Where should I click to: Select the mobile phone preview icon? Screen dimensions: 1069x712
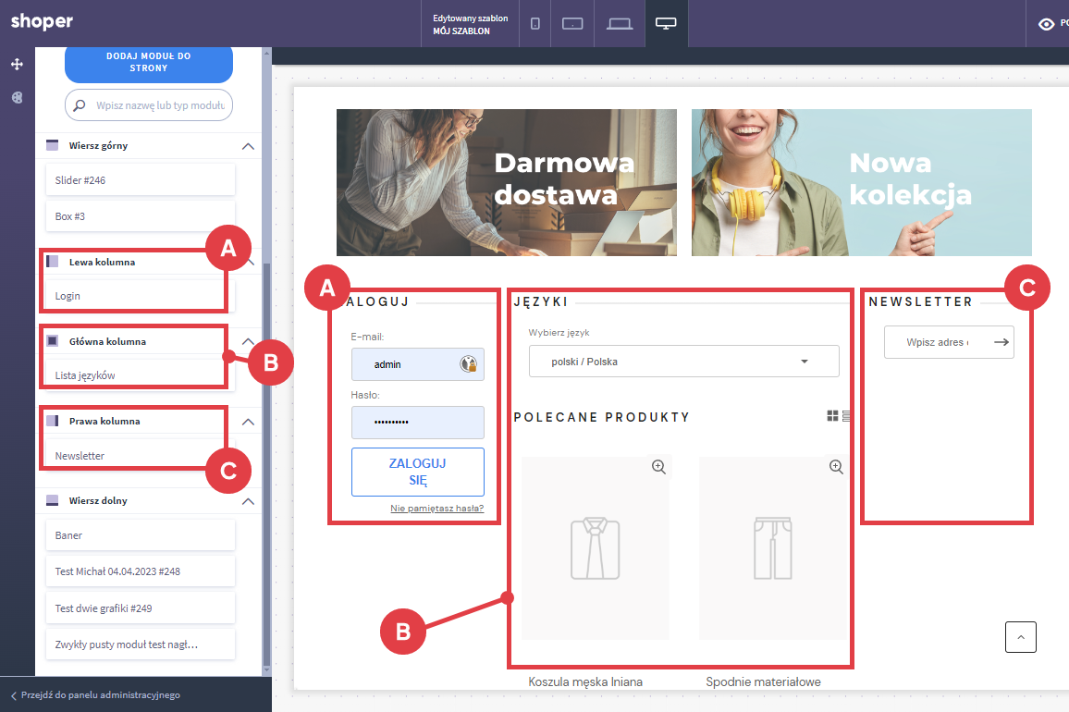point(534,23)
